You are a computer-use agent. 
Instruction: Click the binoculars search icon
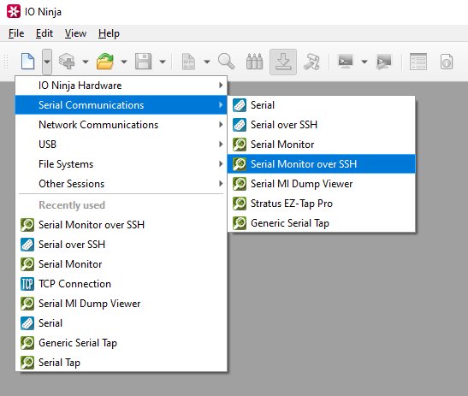coord(255,62)
